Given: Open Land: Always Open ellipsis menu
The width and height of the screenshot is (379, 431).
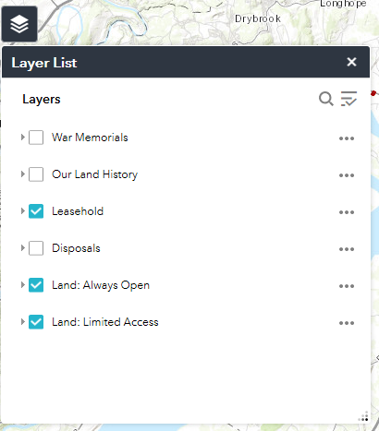Looking at the screenshot, I should click(x=347, y=286).
